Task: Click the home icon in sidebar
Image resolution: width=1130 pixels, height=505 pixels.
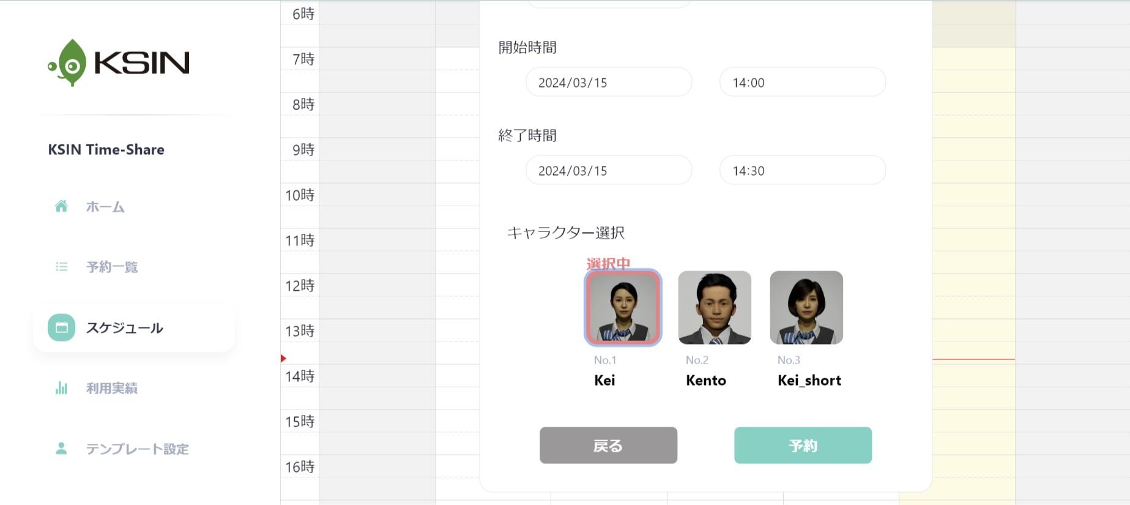Action: [x=61, y=206]
